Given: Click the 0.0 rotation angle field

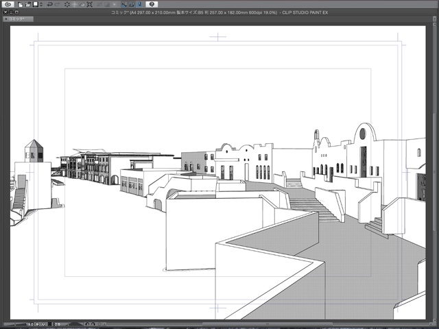Looking at the screenshot, I should point(57,324).
